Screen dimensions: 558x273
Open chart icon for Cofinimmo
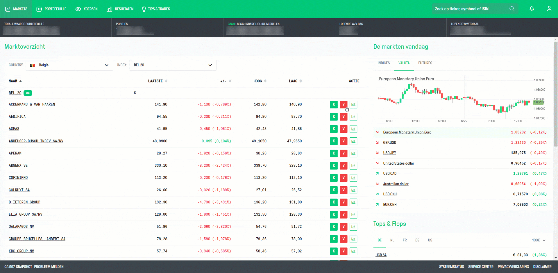pos(353,178)
